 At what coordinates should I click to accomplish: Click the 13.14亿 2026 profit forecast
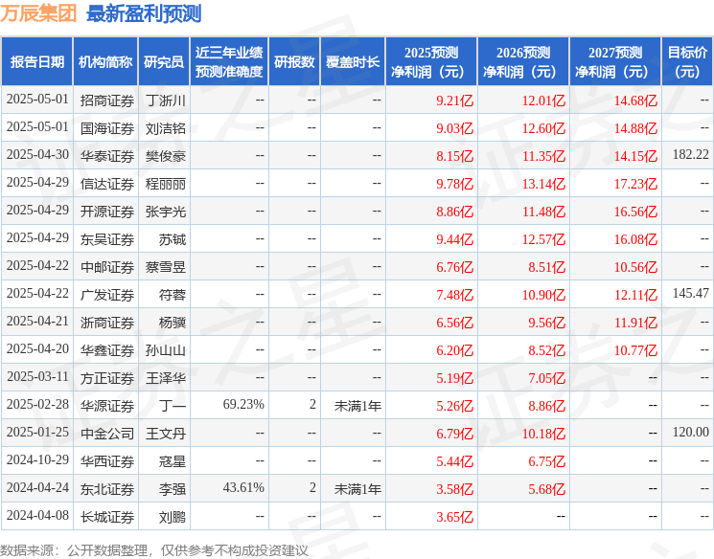coord(543,184)
